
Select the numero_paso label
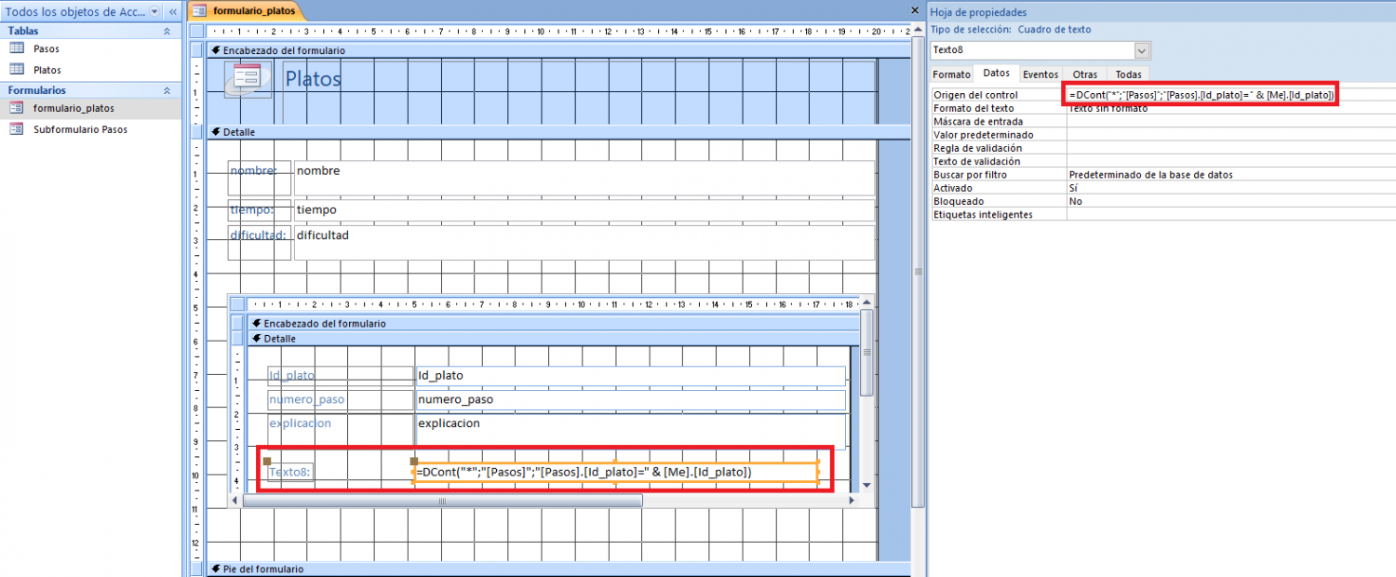(341, 400)
